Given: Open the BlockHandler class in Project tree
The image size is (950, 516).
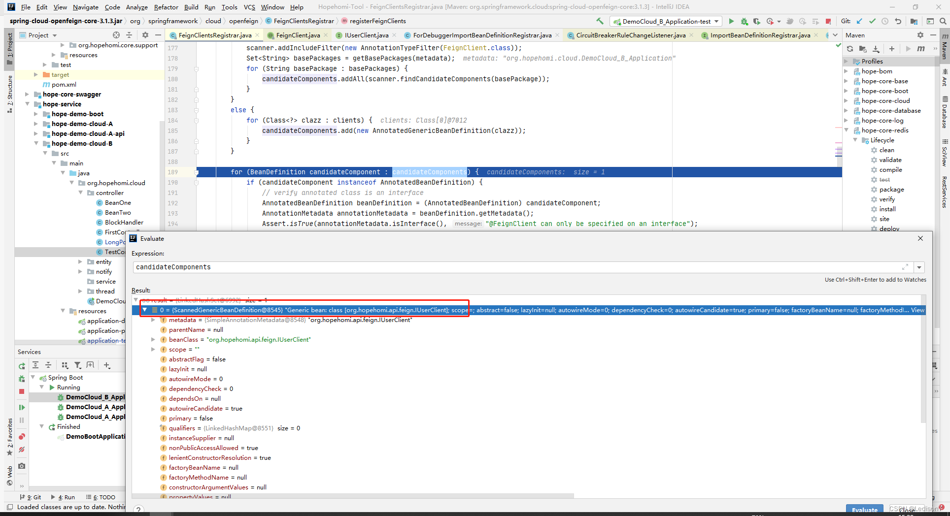Looking at the screenshot, I should (124, 223).
